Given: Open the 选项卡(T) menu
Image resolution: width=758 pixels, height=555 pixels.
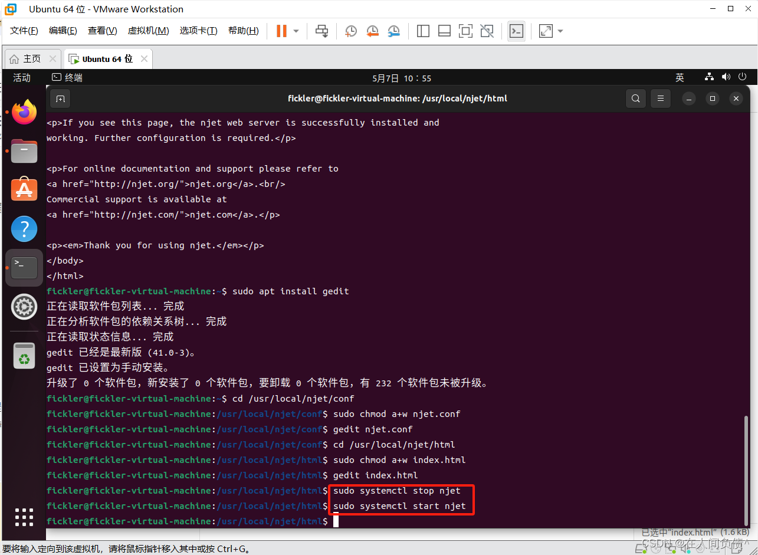Looking at the screenshot, I should (x=199, y=31).
